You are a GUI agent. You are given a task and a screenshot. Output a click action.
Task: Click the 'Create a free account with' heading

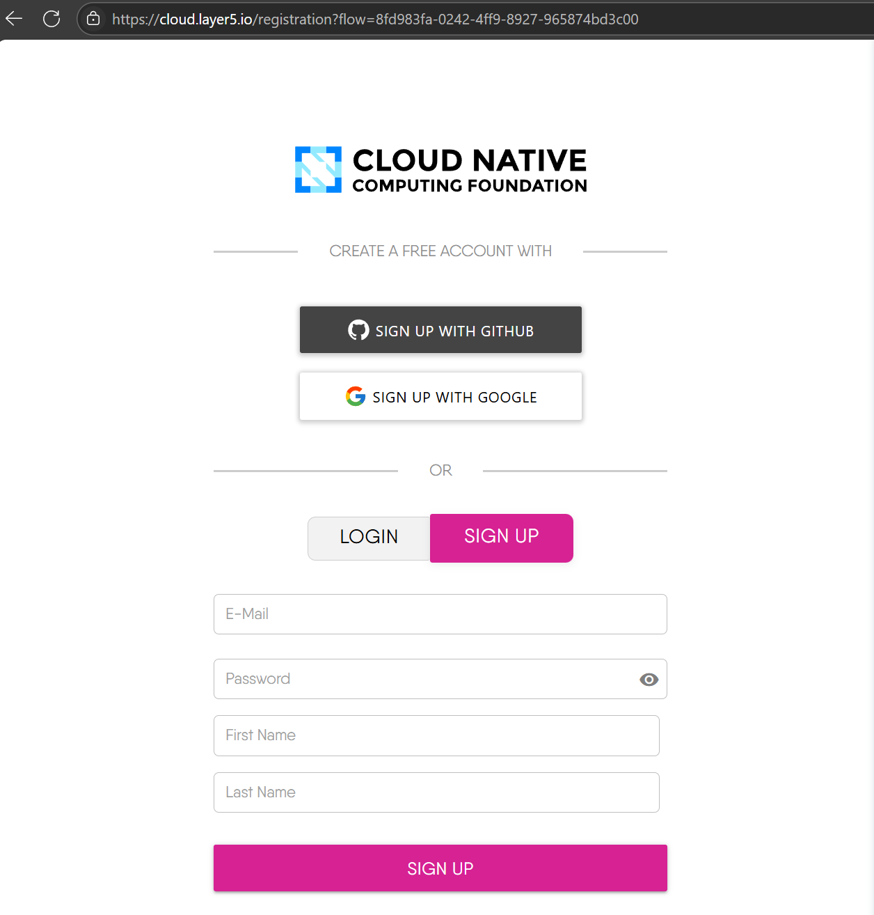pyautogui.click(x=440, y=251)
